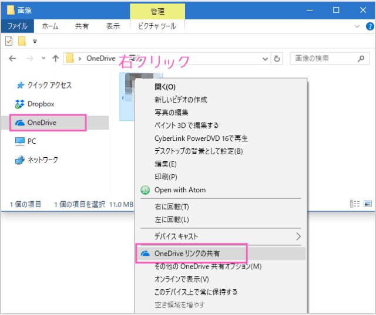The image size is (376, 315).
Task: Choose その他の OneDrive 共有オプション(M)
Action: (x=221, y=266)
